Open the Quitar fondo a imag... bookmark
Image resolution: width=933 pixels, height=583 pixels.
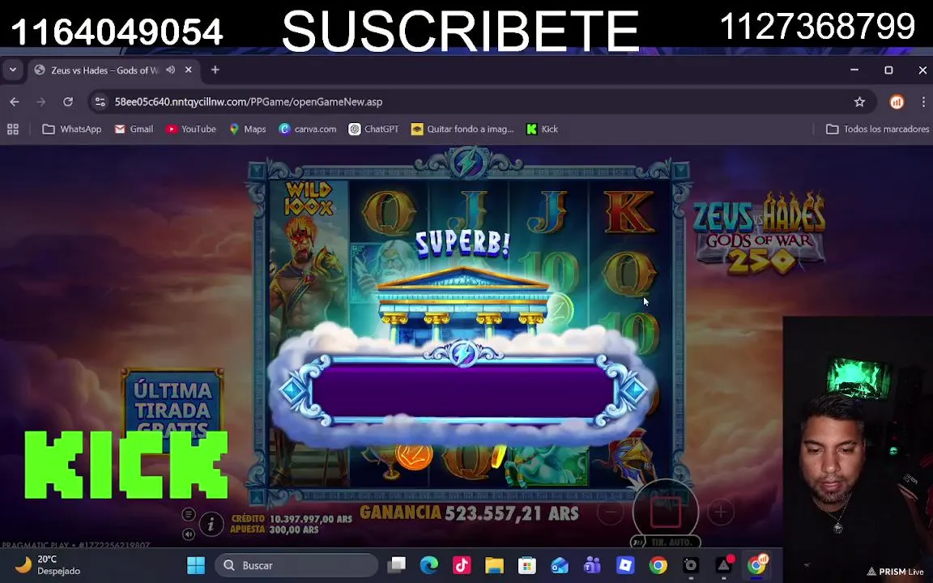462,129
